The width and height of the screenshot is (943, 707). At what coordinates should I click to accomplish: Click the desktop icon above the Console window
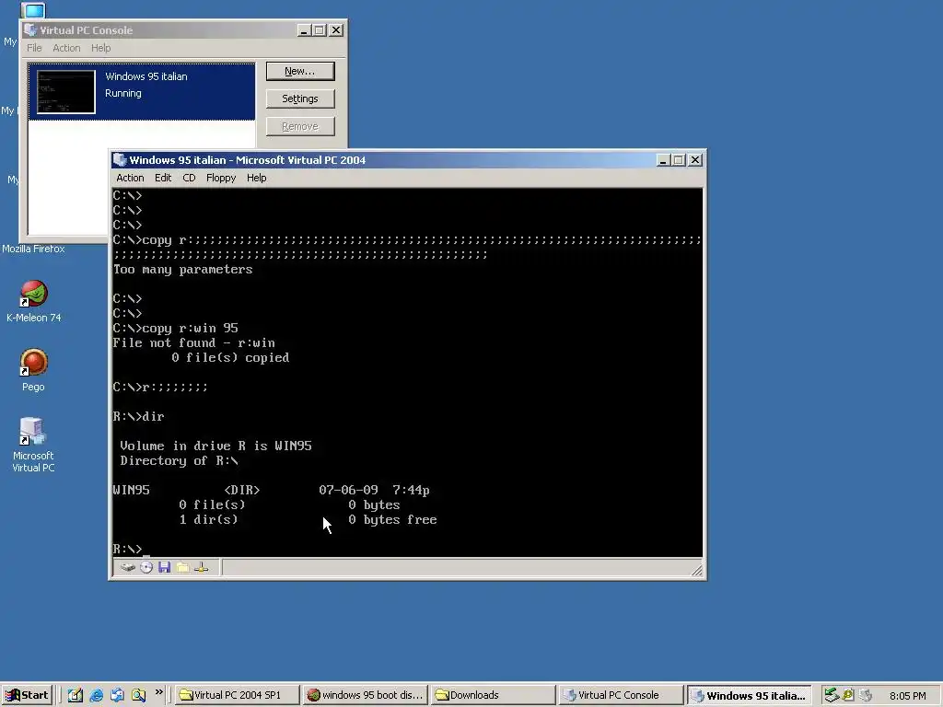tap(33, 10)
